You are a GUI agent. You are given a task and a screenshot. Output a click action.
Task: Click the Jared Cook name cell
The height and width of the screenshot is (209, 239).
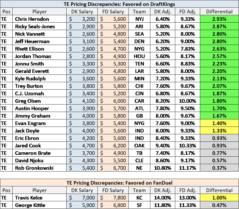(40, 146)
